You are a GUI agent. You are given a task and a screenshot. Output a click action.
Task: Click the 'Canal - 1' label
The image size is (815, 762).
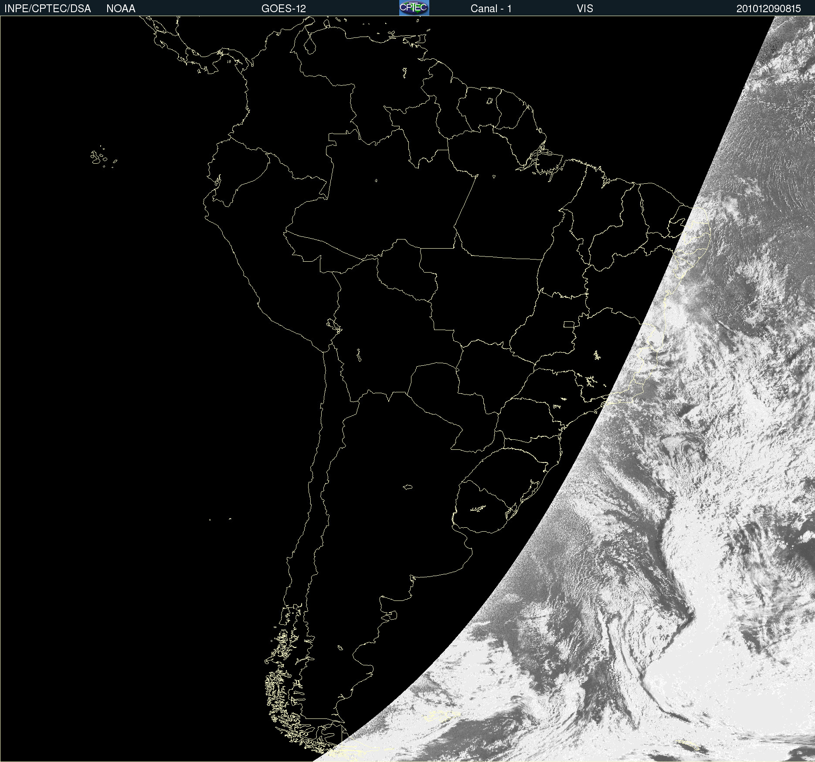pos(491,9)
